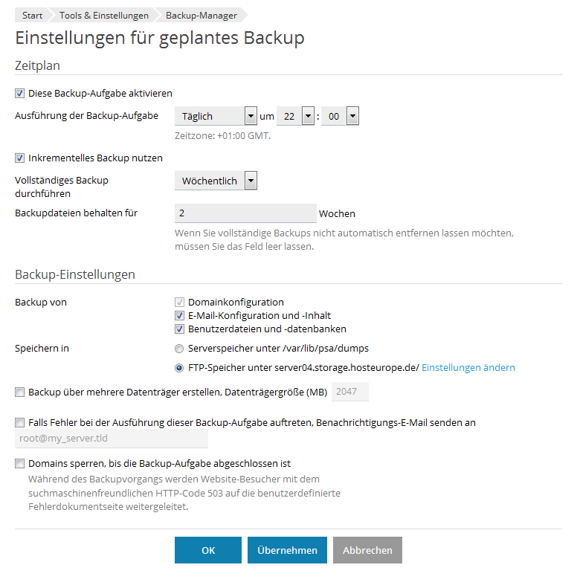The width and height of the screenshot is (577, 588).
Task: Open the 'Wöchentlich' full backup dropdown
Action: point(216,181)
